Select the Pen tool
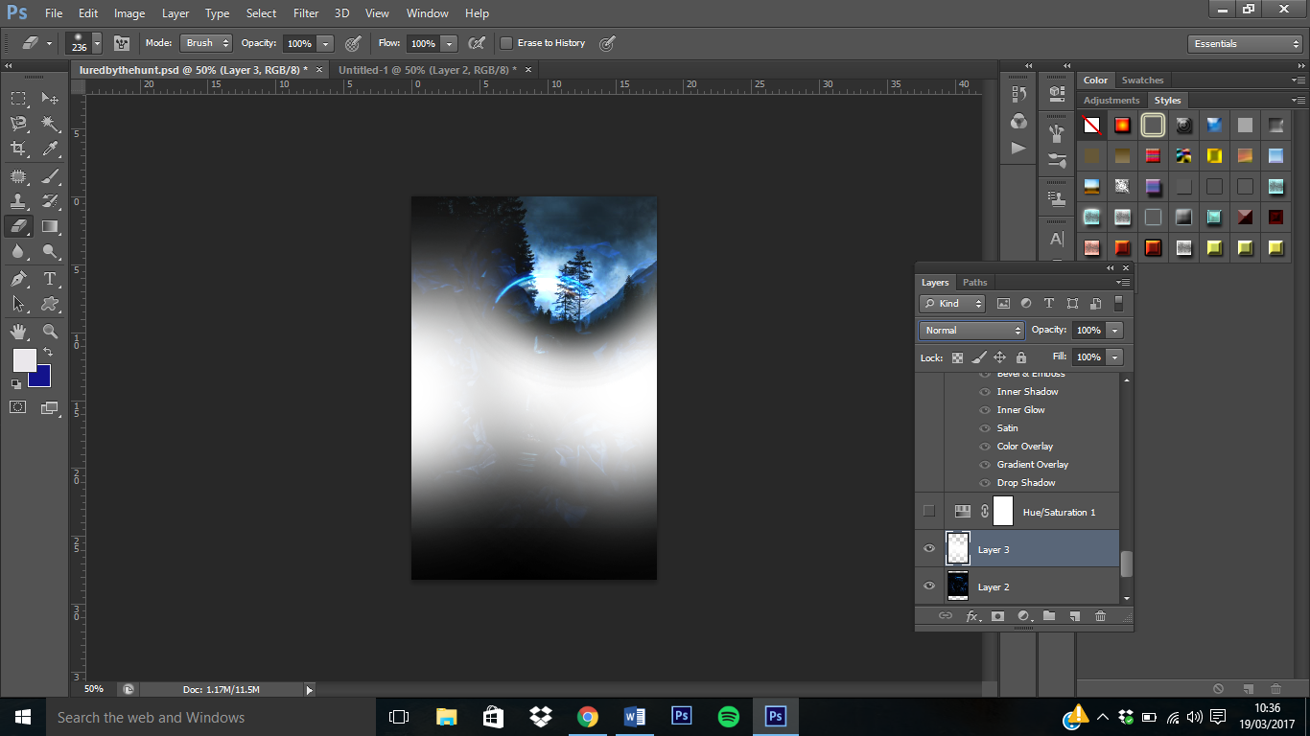Viewport: 1310px width, 736px height. coord(18,279)
